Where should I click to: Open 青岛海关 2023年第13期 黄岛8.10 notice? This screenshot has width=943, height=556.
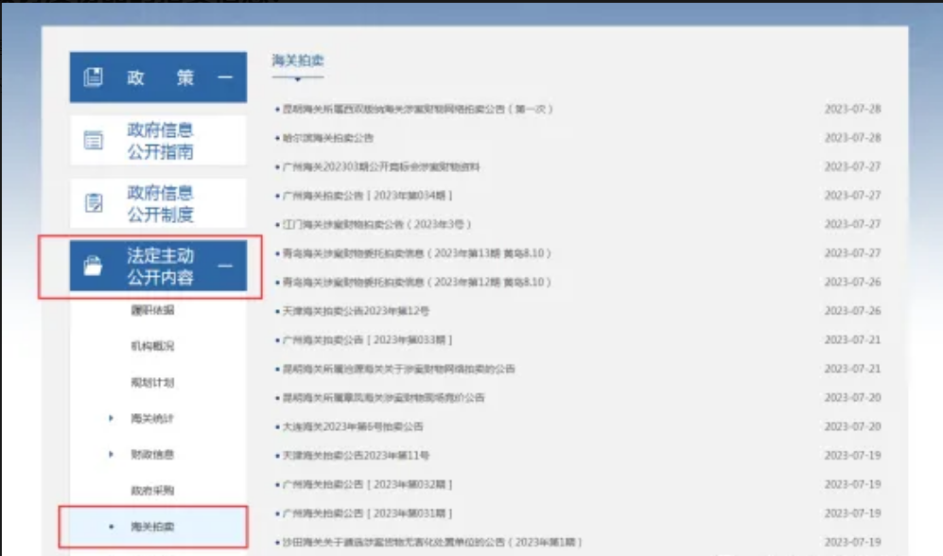coord(417,253)
